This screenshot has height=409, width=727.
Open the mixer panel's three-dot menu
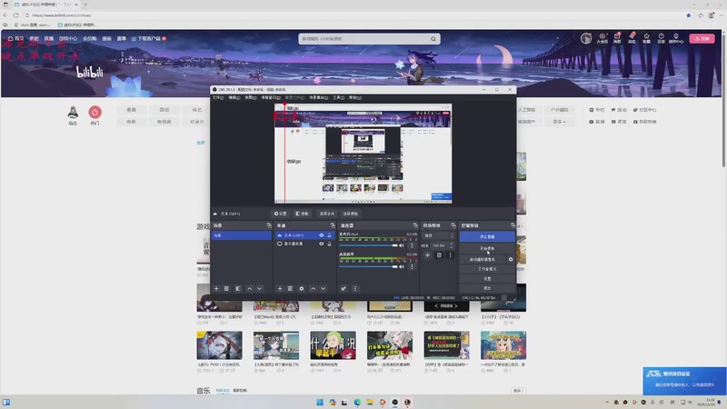(x=355, y=288)
